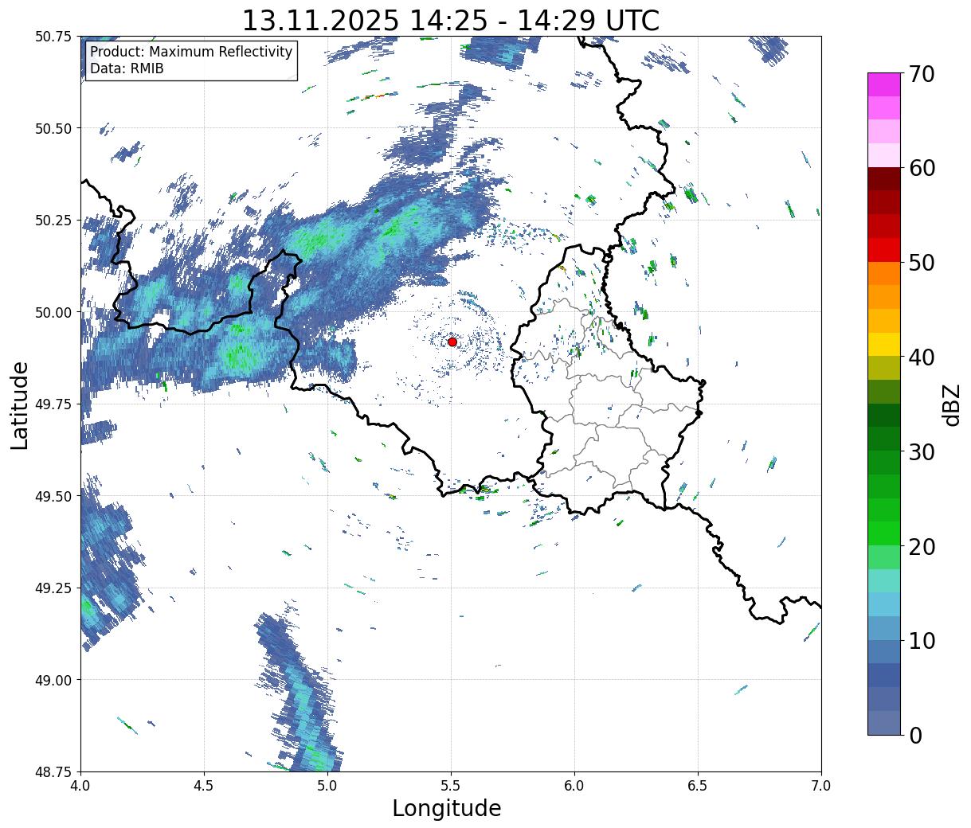Viewport: 971px width, 828px height.
Task: Click the colorbar tick label 0
Action: coord(914,735)
